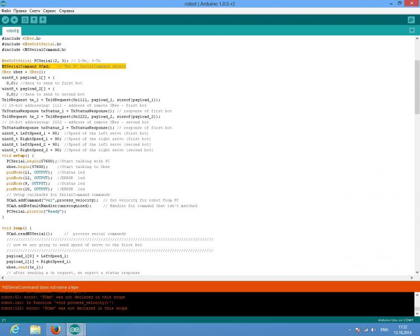Click editor scrollbar up arrow

417,39
